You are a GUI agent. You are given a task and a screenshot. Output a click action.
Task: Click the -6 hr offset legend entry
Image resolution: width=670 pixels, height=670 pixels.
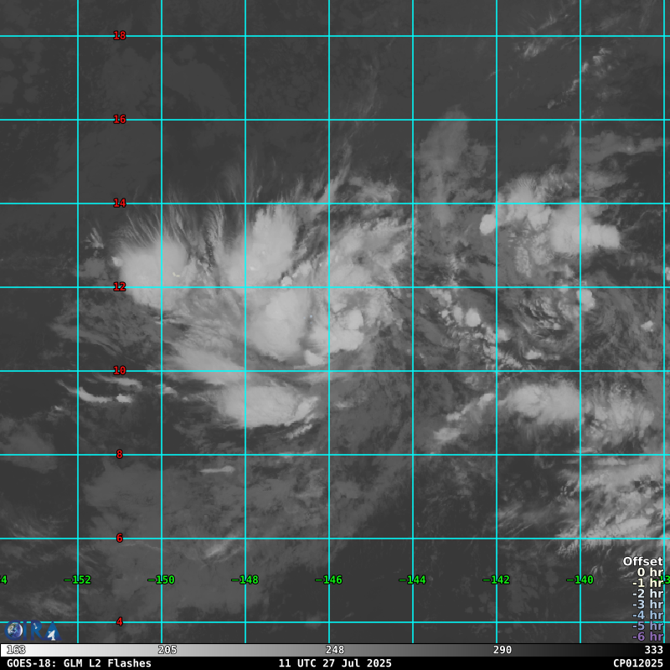pyautogui.click(x=647, y=636)
